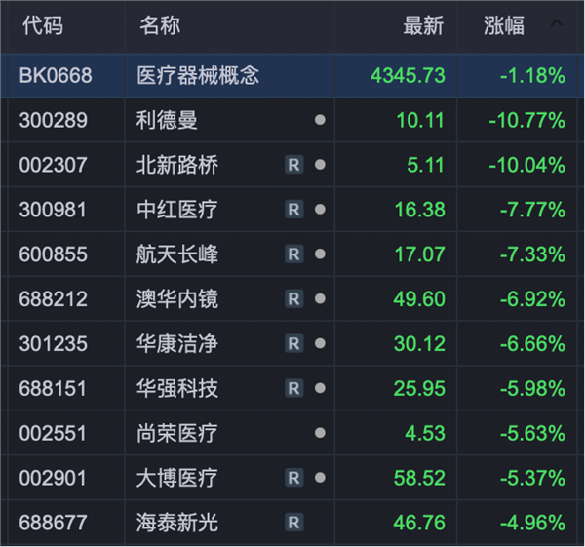Open stock 利德曼

pyautogui.click(x=167, y=120)
